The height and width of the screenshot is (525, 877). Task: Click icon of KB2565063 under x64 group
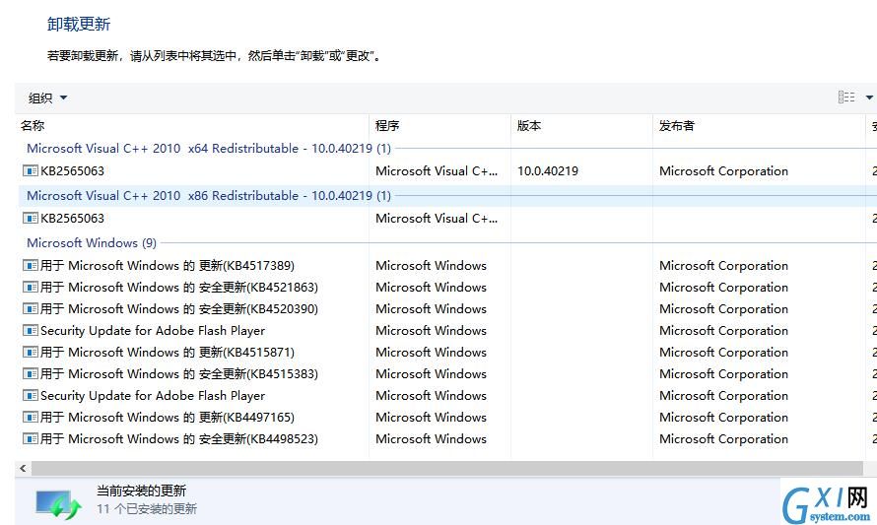31,170
